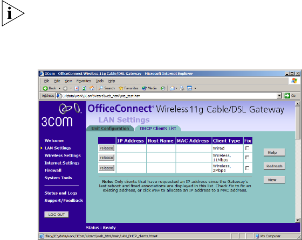Click the gateway Help button
Viewport: 302px width, 240px height.
tap(274, 153)
